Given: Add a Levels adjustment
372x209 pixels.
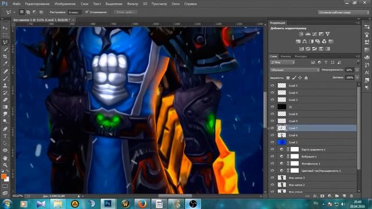Looking at the screenshot, I should coord(308,34).
